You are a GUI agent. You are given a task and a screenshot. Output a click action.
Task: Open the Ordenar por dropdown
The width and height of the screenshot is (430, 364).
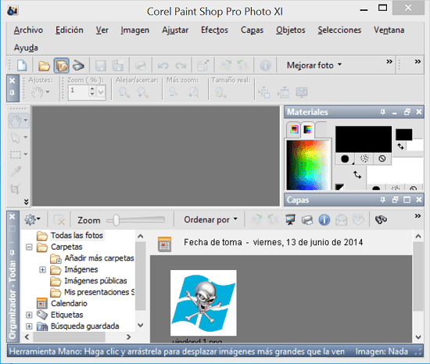pos(210,220)
